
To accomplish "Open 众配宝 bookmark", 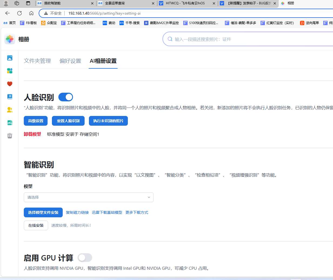I will pyautogui.click(x=49, y=23).
